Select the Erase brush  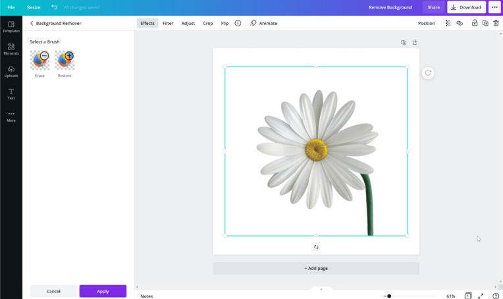point(40,61)
